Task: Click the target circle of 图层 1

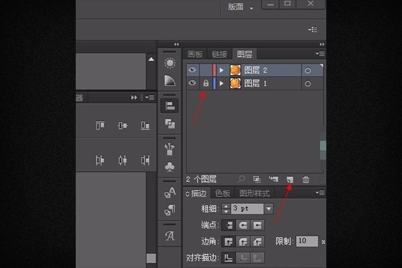Action: click(x=308, y=83)
